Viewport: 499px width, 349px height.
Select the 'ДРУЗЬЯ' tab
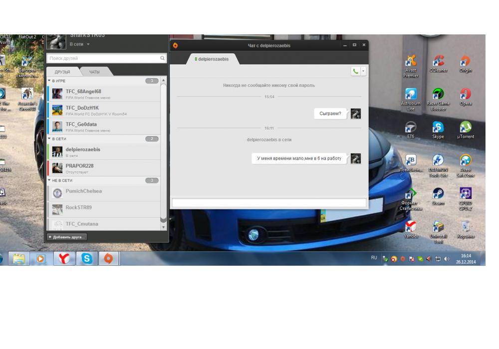click(62, 72)
